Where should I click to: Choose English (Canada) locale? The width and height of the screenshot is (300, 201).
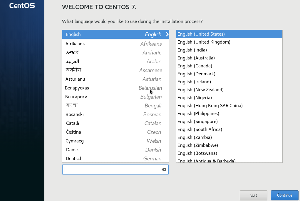(x=229, y=66)
